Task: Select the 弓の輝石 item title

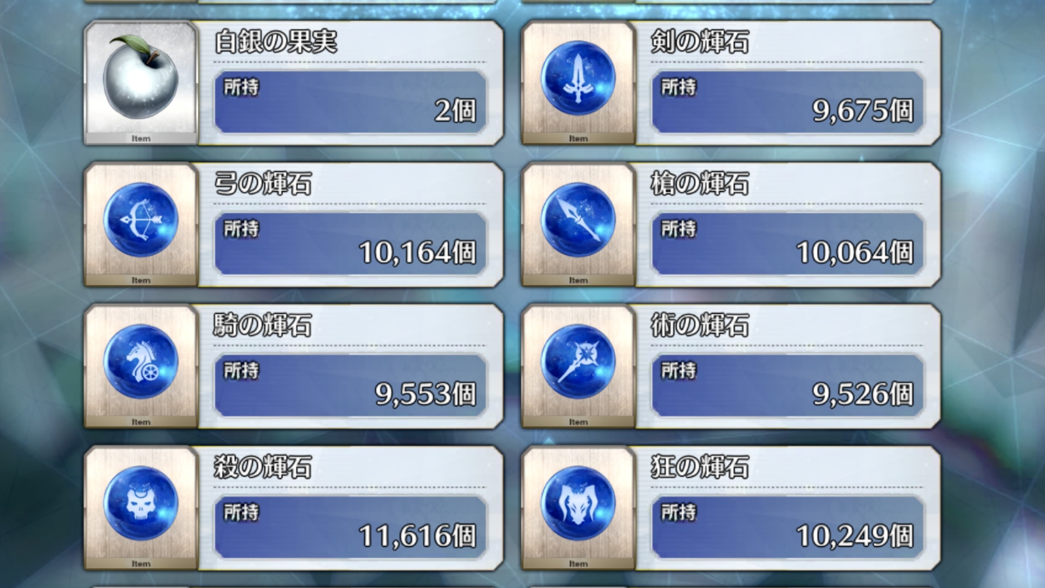Action: [263, 183]
